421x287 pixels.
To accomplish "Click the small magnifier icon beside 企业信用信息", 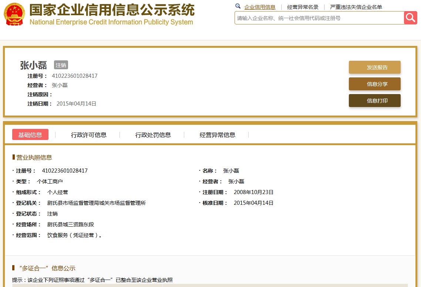I will 238,6.
